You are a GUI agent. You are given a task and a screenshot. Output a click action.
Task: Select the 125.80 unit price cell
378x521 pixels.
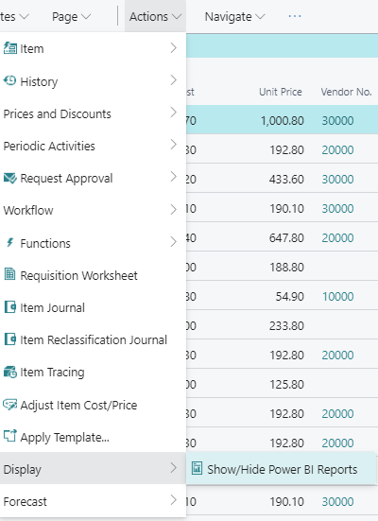[286, 385]
